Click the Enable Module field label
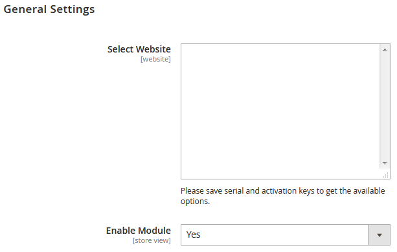397x252 pixels. tap(138, 231)
